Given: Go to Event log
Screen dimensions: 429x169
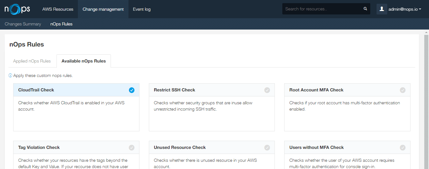Looking at the screenshot, I should pos(142,9).
